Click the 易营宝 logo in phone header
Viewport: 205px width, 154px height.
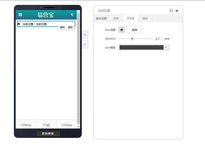click(x=46, y=15)
